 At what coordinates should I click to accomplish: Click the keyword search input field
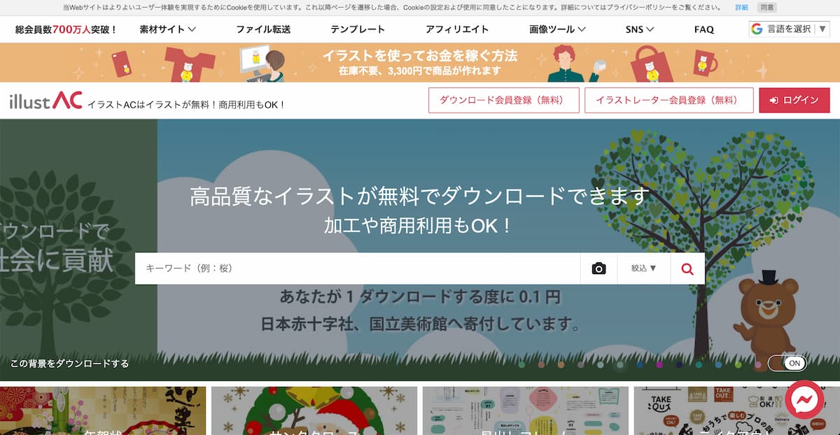(358, 269)
